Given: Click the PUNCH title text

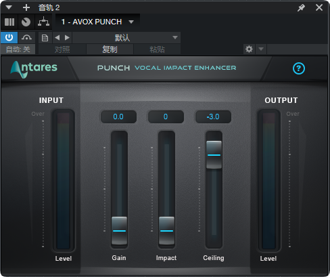Looking at the screenshot, I should point(114,68).
